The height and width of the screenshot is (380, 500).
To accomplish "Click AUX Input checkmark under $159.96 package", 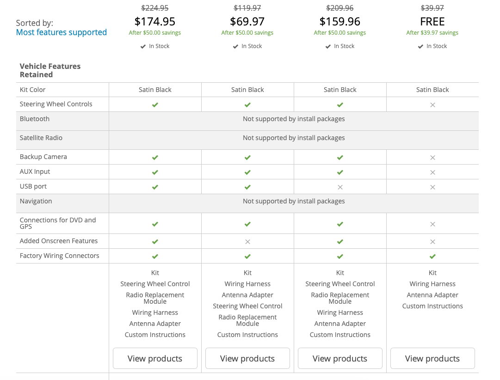I will pyautogui.click(x=340, y=172).
